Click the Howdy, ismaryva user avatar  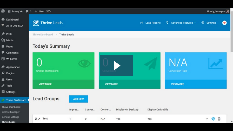pos(227,11)
